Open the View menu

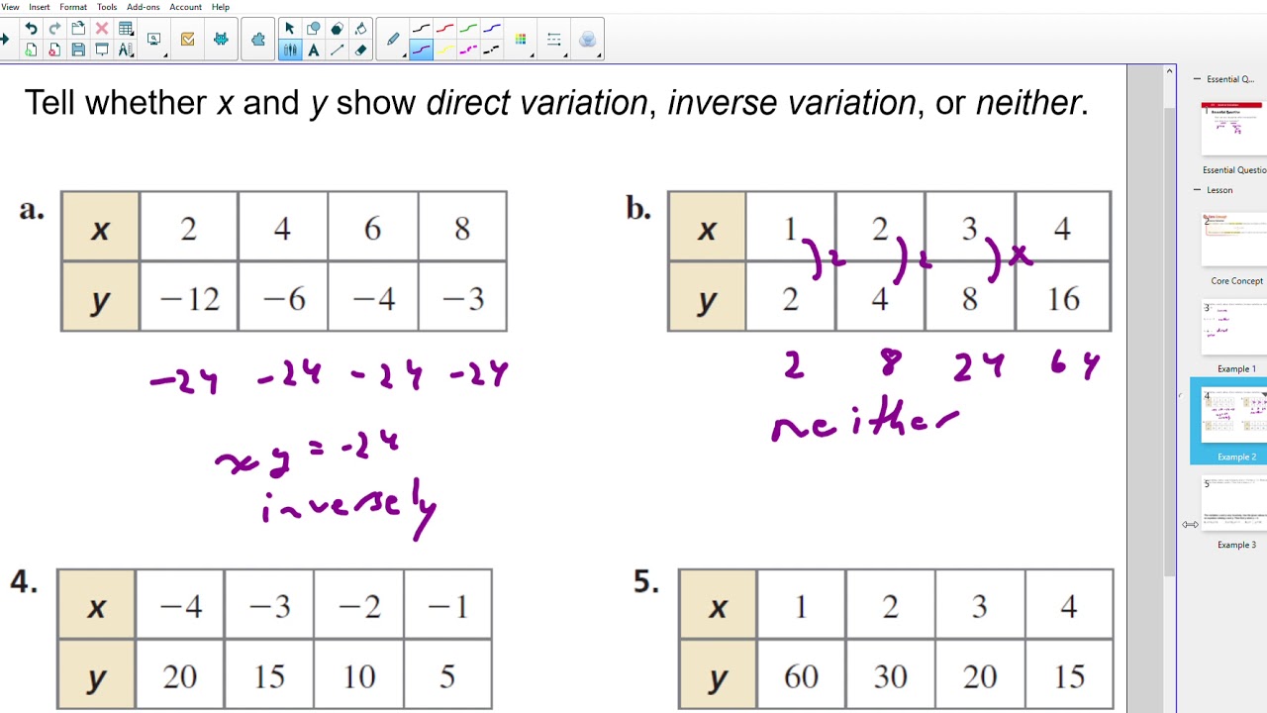(10, 7)
